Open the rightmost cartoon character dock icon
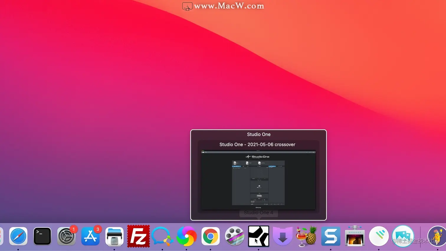Viewport: 446px width, 251px height. click(437, 236)
